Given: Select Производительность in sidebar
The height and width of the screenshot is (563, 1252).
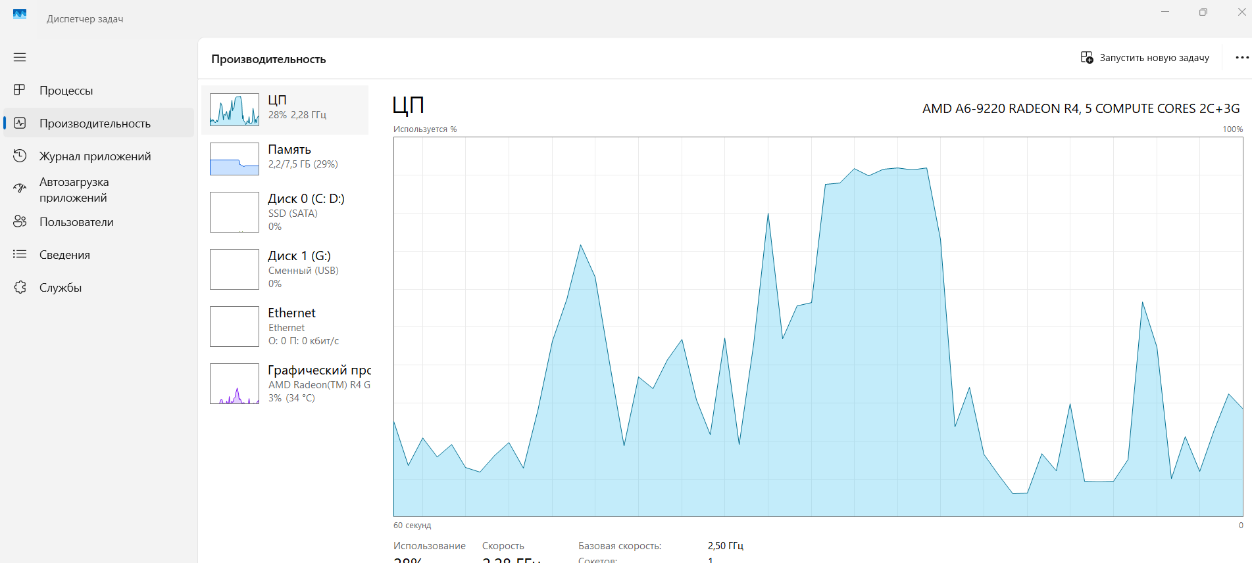Looking at the screenshot, I should pyautogui.click(x=99, y=123).
